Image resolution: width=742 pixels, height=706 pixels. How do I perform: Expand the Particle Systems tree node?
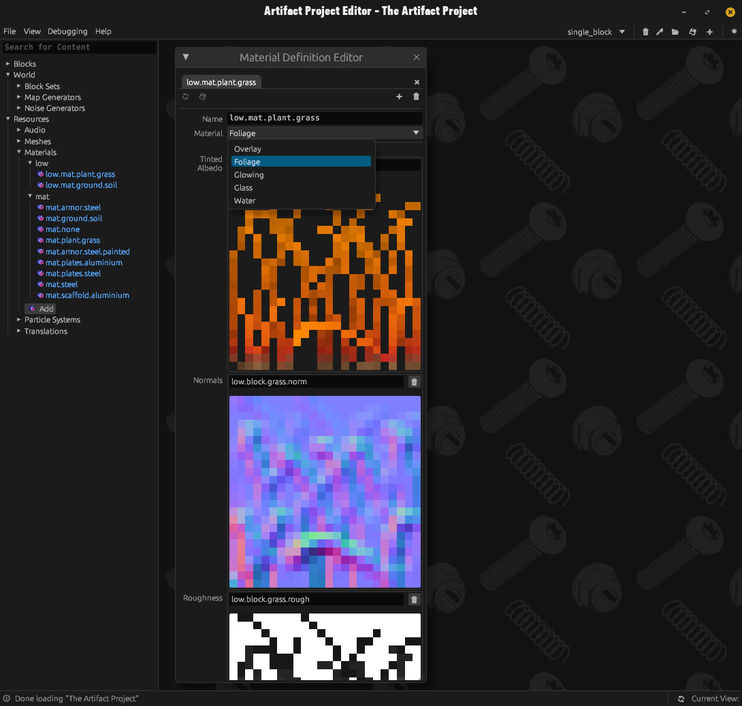(19, 320)
